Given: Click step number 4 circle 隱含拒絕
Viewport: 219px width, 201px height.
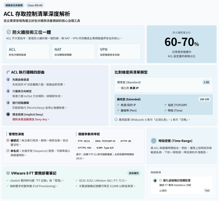Looking at the screenshot, I should pyautogui.click(x=8, y=114).
